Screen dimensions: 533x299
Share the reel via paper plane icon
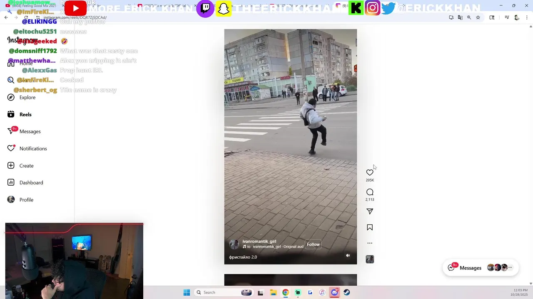coord(370,211)
